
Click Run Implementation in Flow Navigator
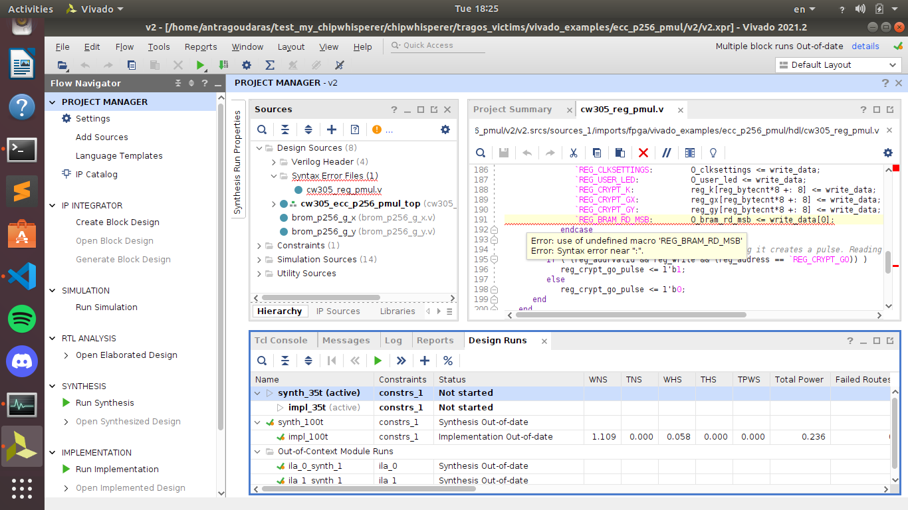coord(117,469)
